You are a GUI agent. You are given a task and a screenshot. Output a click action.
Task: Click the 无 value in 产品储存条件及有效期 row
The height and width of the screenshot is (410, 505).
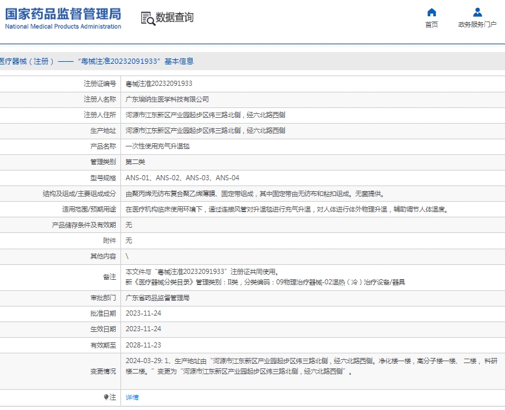point(129,225)
